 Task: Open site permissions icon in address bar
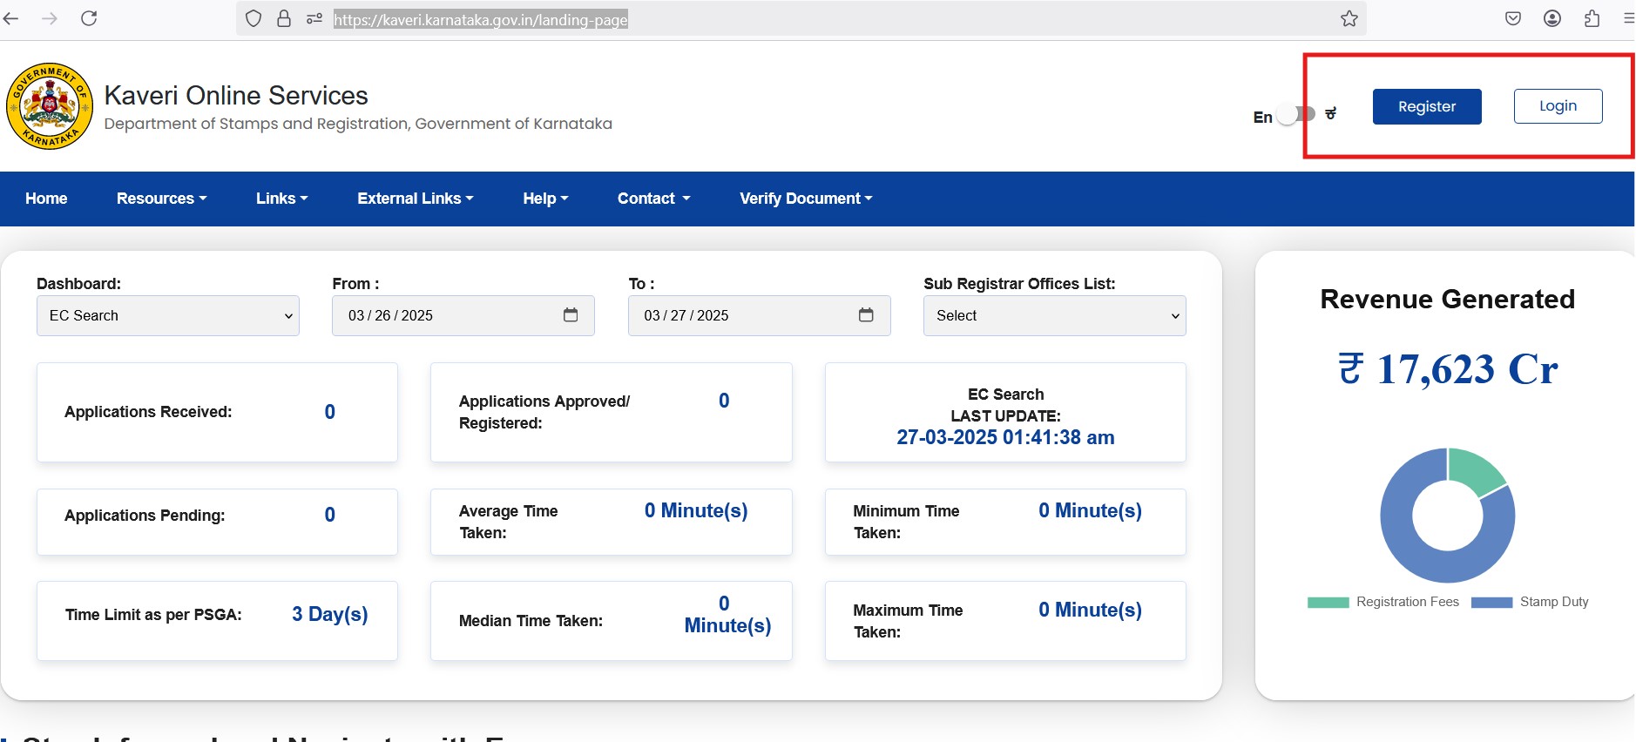(314, 18)
